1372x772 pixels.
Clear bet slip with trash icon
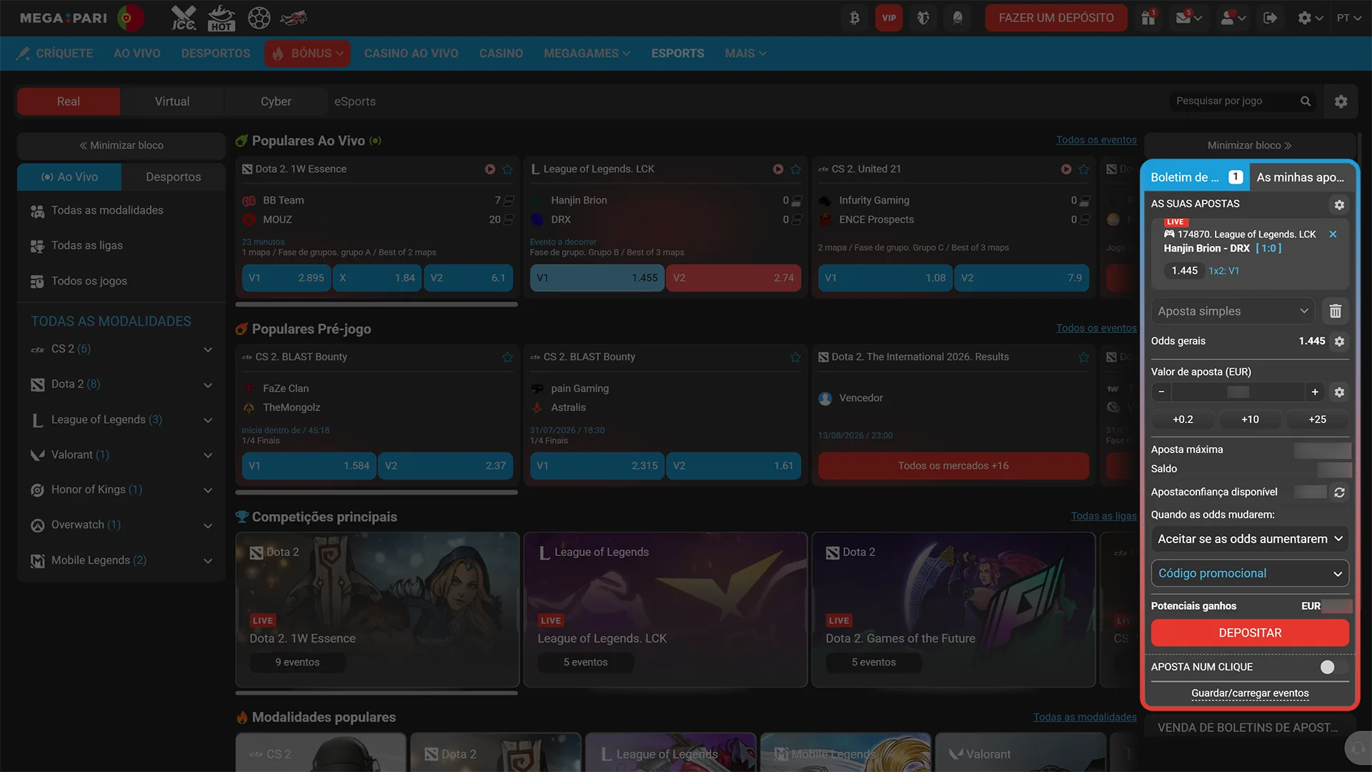(x=1335, y=311)
